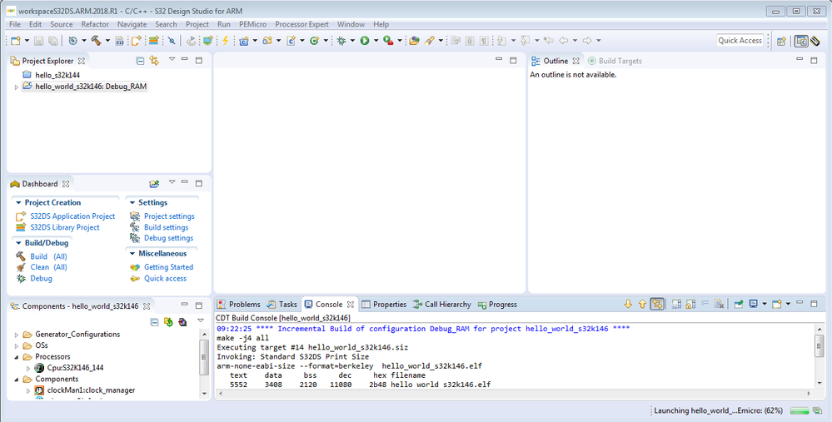Click the Forward navigation arrow
Screen dimensions: 832x422
click(x=587, y=40)
